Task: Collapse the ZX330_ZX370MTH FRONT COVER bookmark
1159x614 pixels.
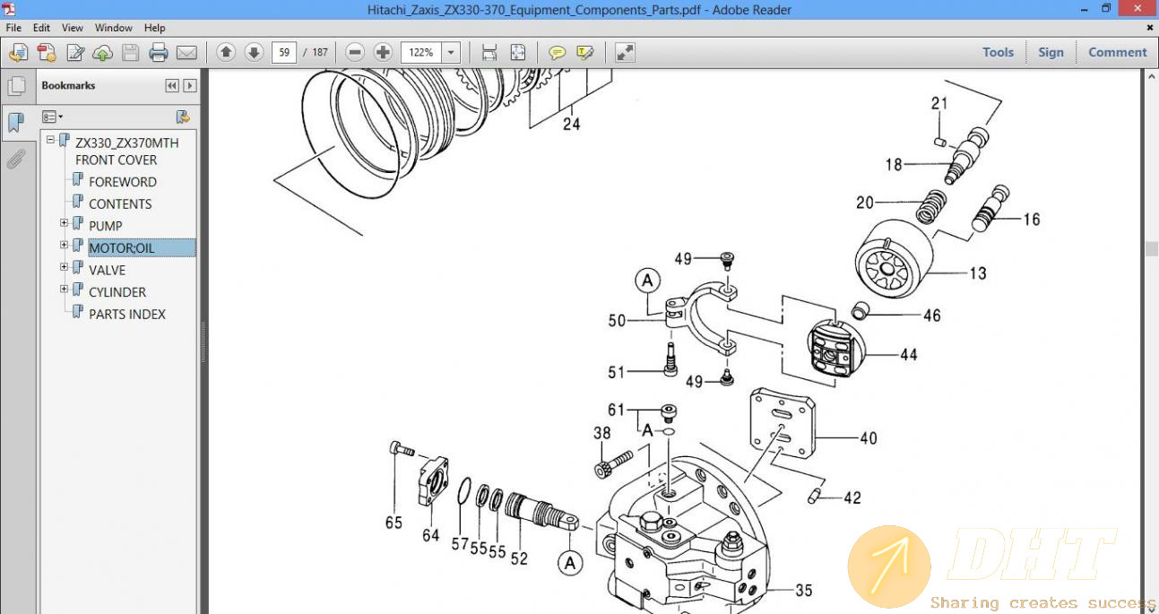Action: coord(51,140)
